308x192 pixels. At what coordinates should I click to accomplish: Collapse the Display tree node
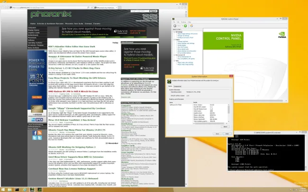(174, 40)
